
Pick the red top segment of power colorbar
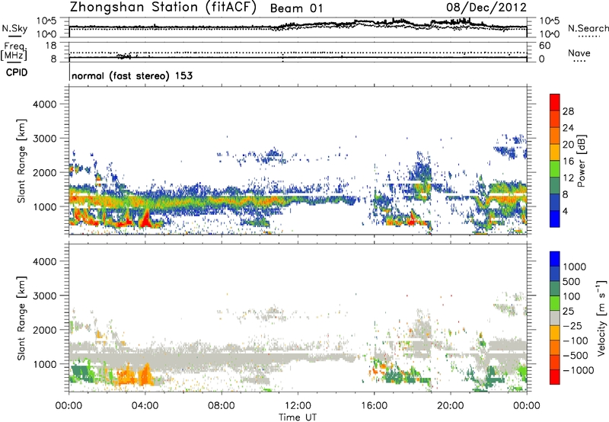(555, 103)
